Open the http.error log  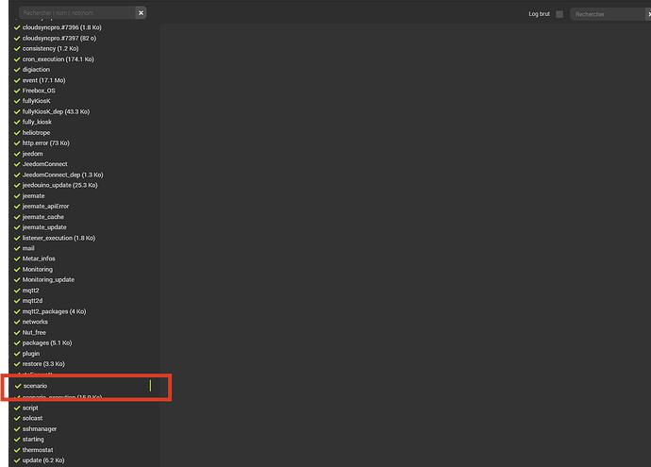pos(46,143)
